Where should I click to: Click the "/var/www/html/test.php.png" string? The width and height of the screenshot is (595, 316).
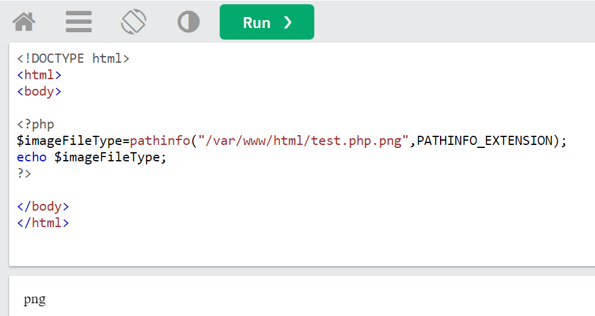coord(303,141)
